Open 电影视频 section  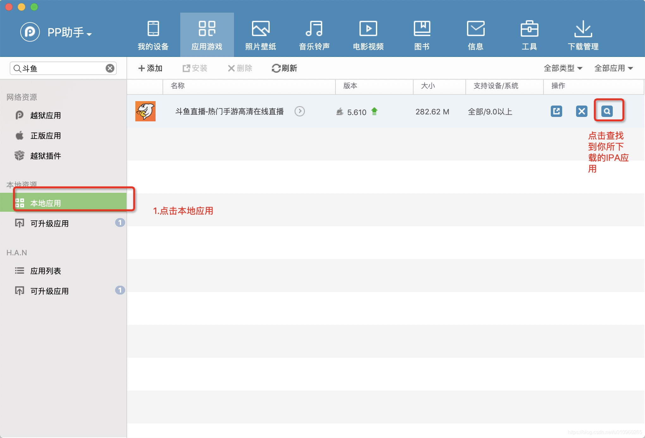368,35
